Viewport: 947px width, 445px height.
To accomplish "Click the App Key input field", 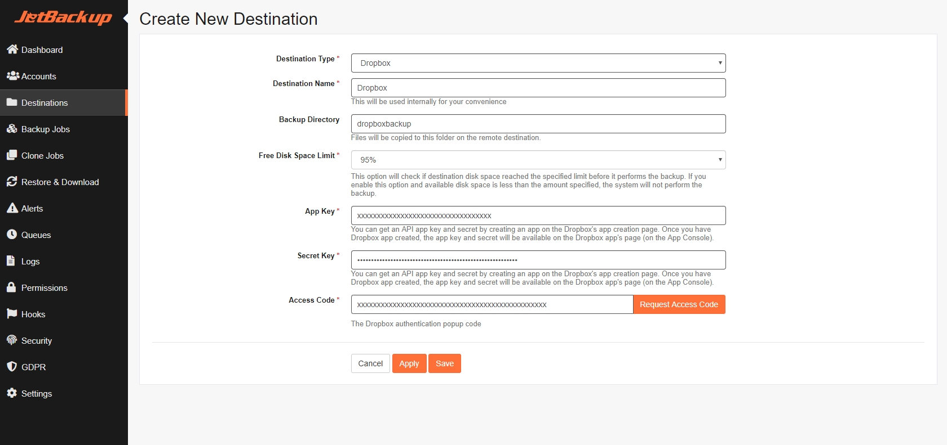I will pos(538,215).
